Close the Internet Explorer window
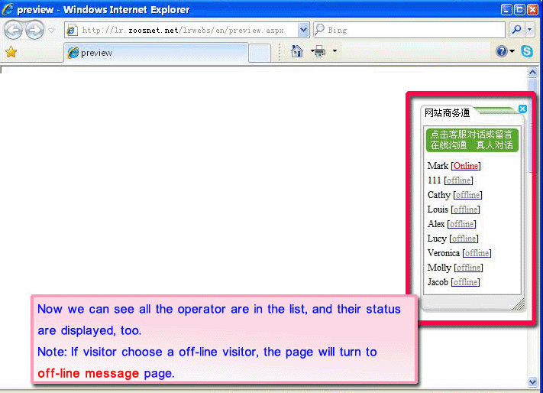543x393 pixels. (532, 9)
